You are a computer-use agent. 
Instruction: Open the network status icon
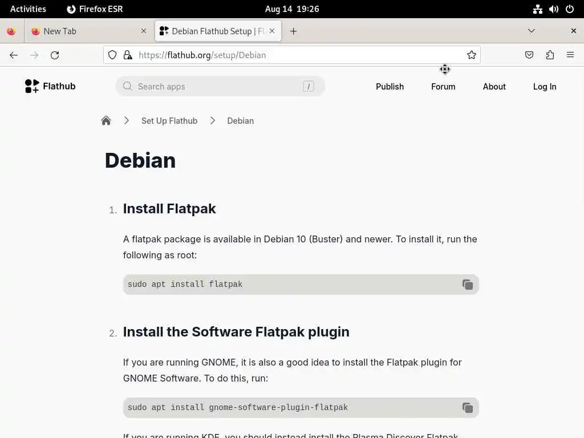[x=537, y=9]
